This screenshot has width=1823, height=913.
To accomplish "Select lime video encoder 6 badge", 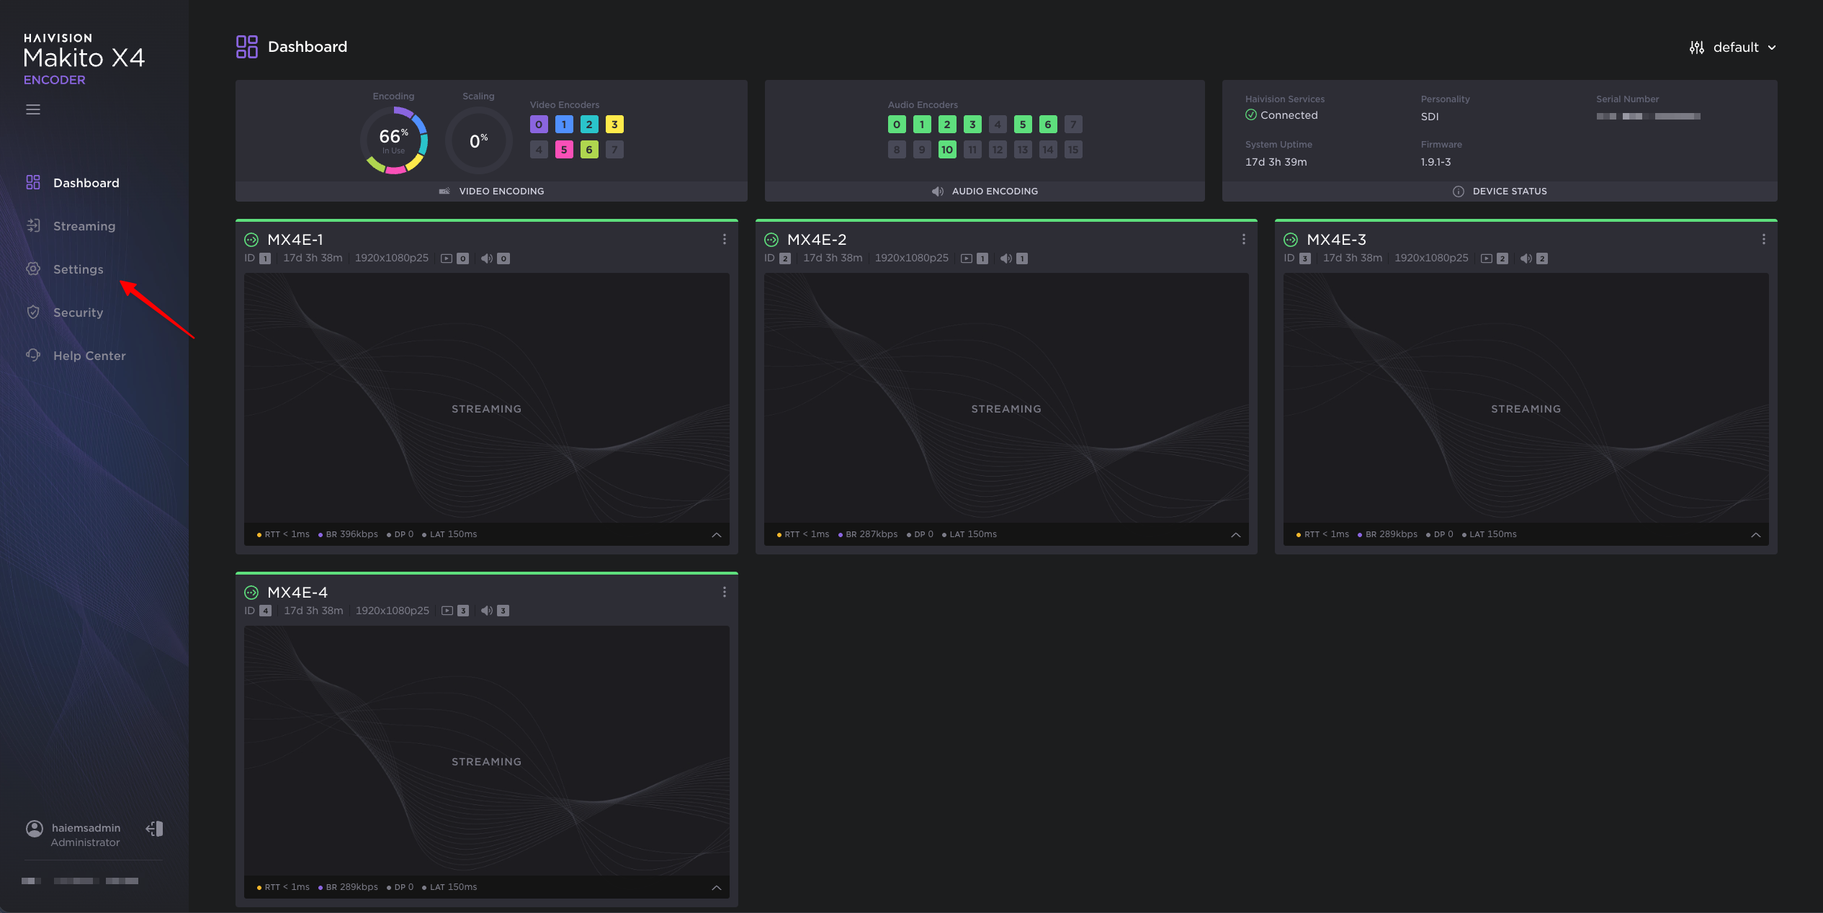I will [x=589, y=150].
